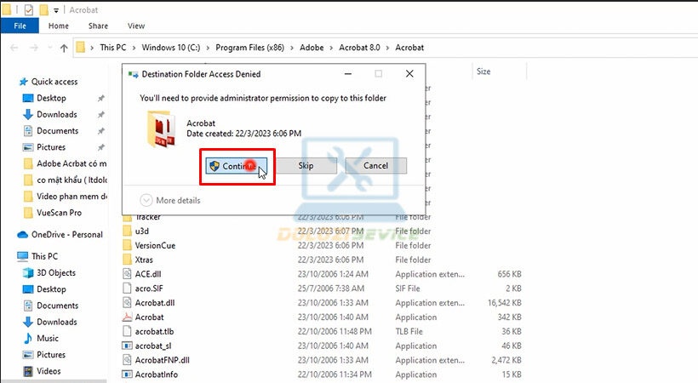Viewport: 698px width, 383px height.
Task: Cancel the Destination Folder Access Denied dialog
Action: click(375, 166)
